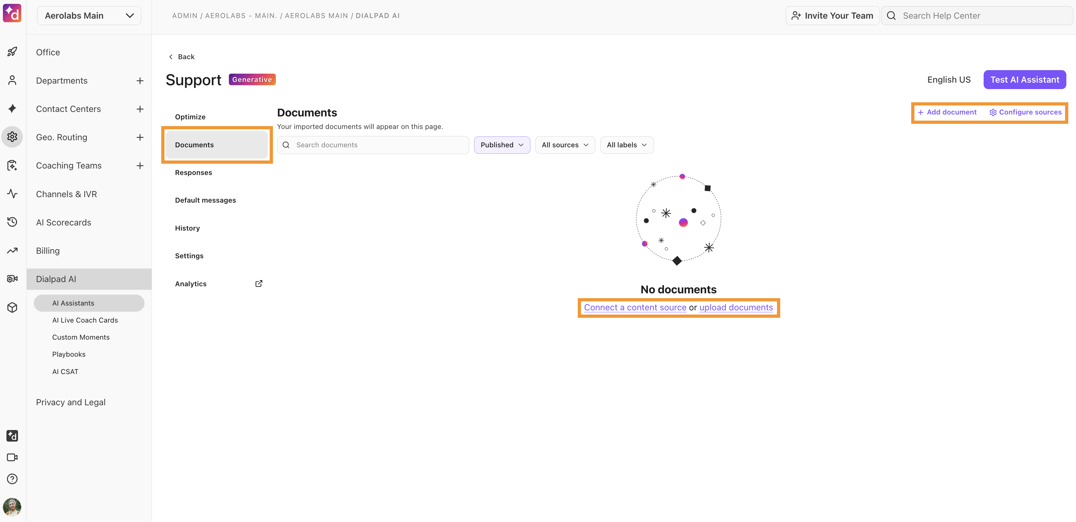1076x522 pixels.
Task: Open the video camera icon in rail
Action: [x=12, y=457]
